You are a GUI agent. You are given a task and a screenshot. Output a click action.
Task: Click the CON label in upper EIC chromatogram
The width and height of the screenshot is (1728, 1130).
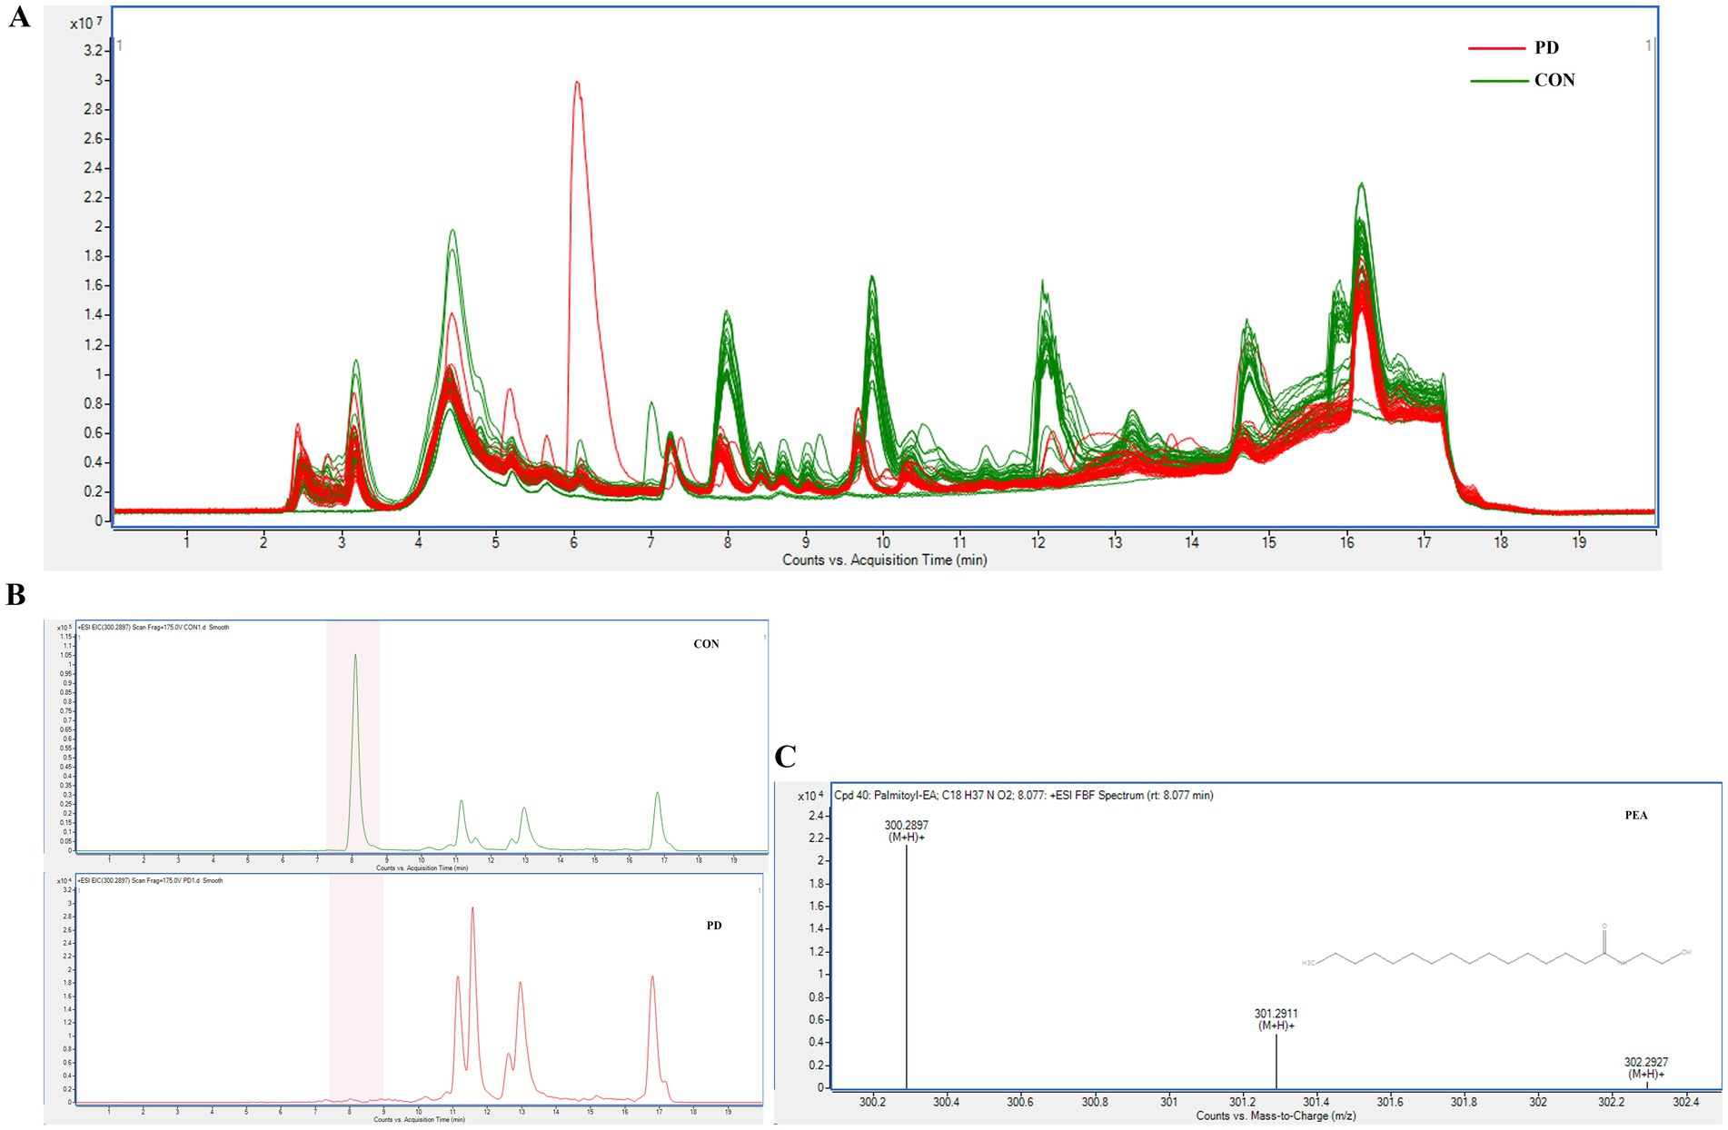pos(706,644)
